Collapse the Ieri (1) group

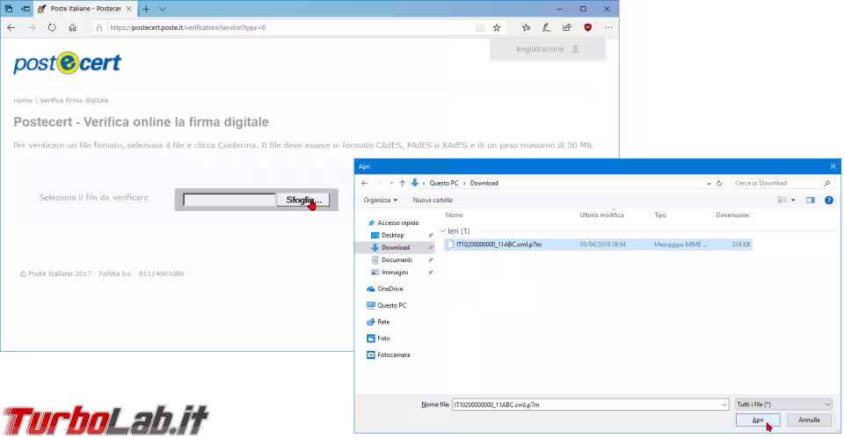(x=442, y=231)
